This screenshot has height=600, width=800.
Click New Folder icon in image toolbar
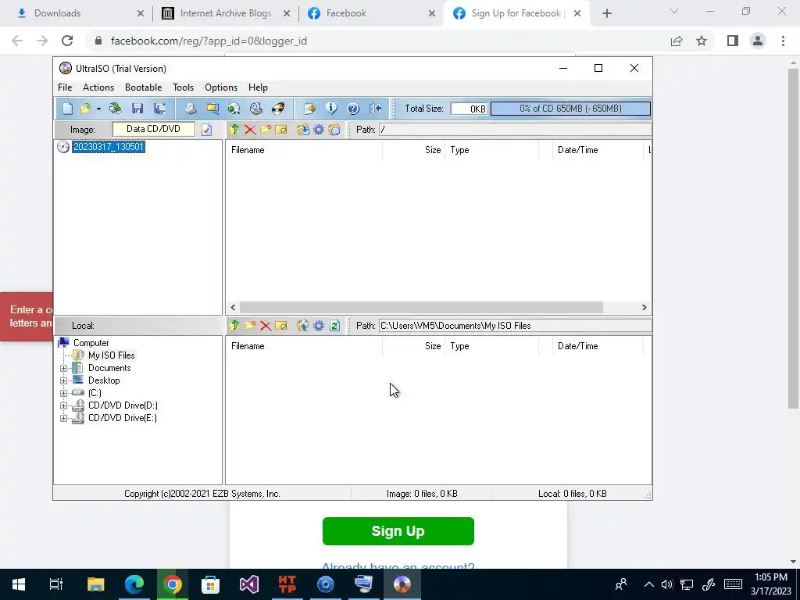coord(266,130)
